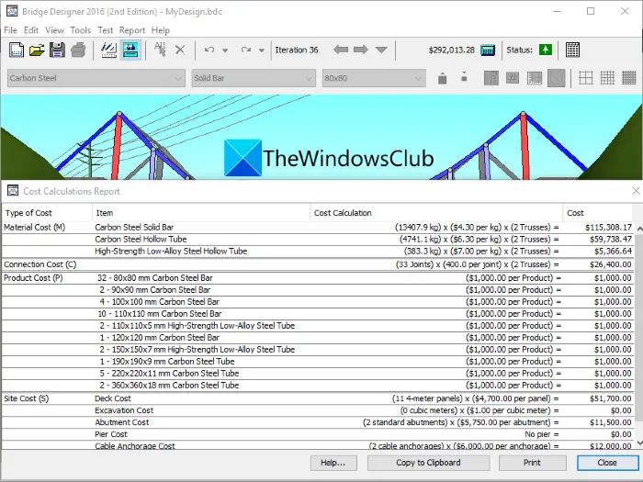
Task: Click the Cost column header
Action: [598, 213]
